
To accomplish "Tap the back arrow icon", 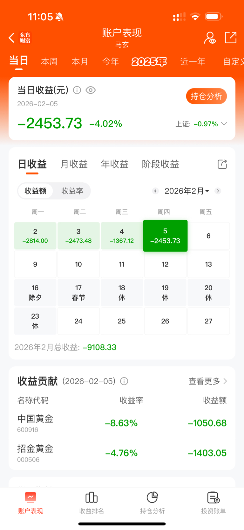I will 11,38.
